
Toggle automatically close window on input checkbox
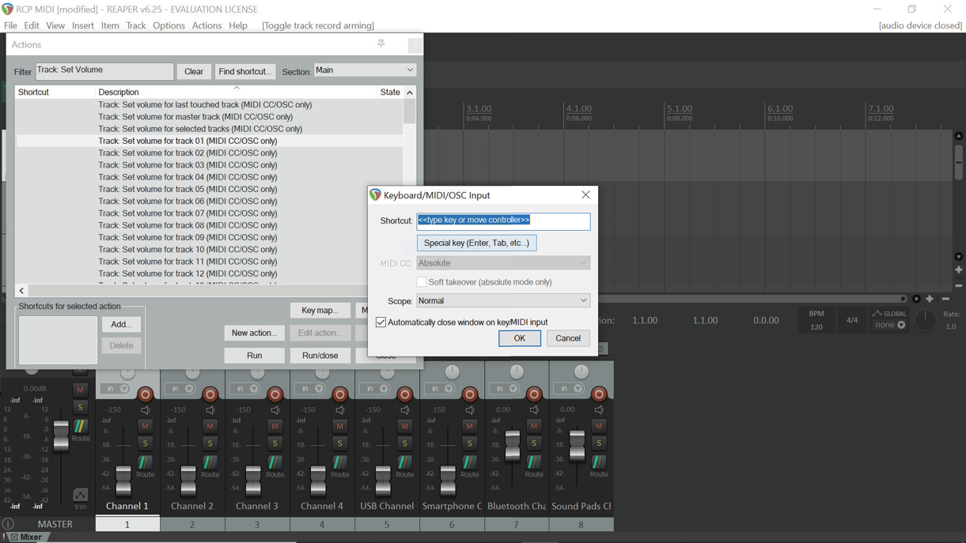(381, 322)
